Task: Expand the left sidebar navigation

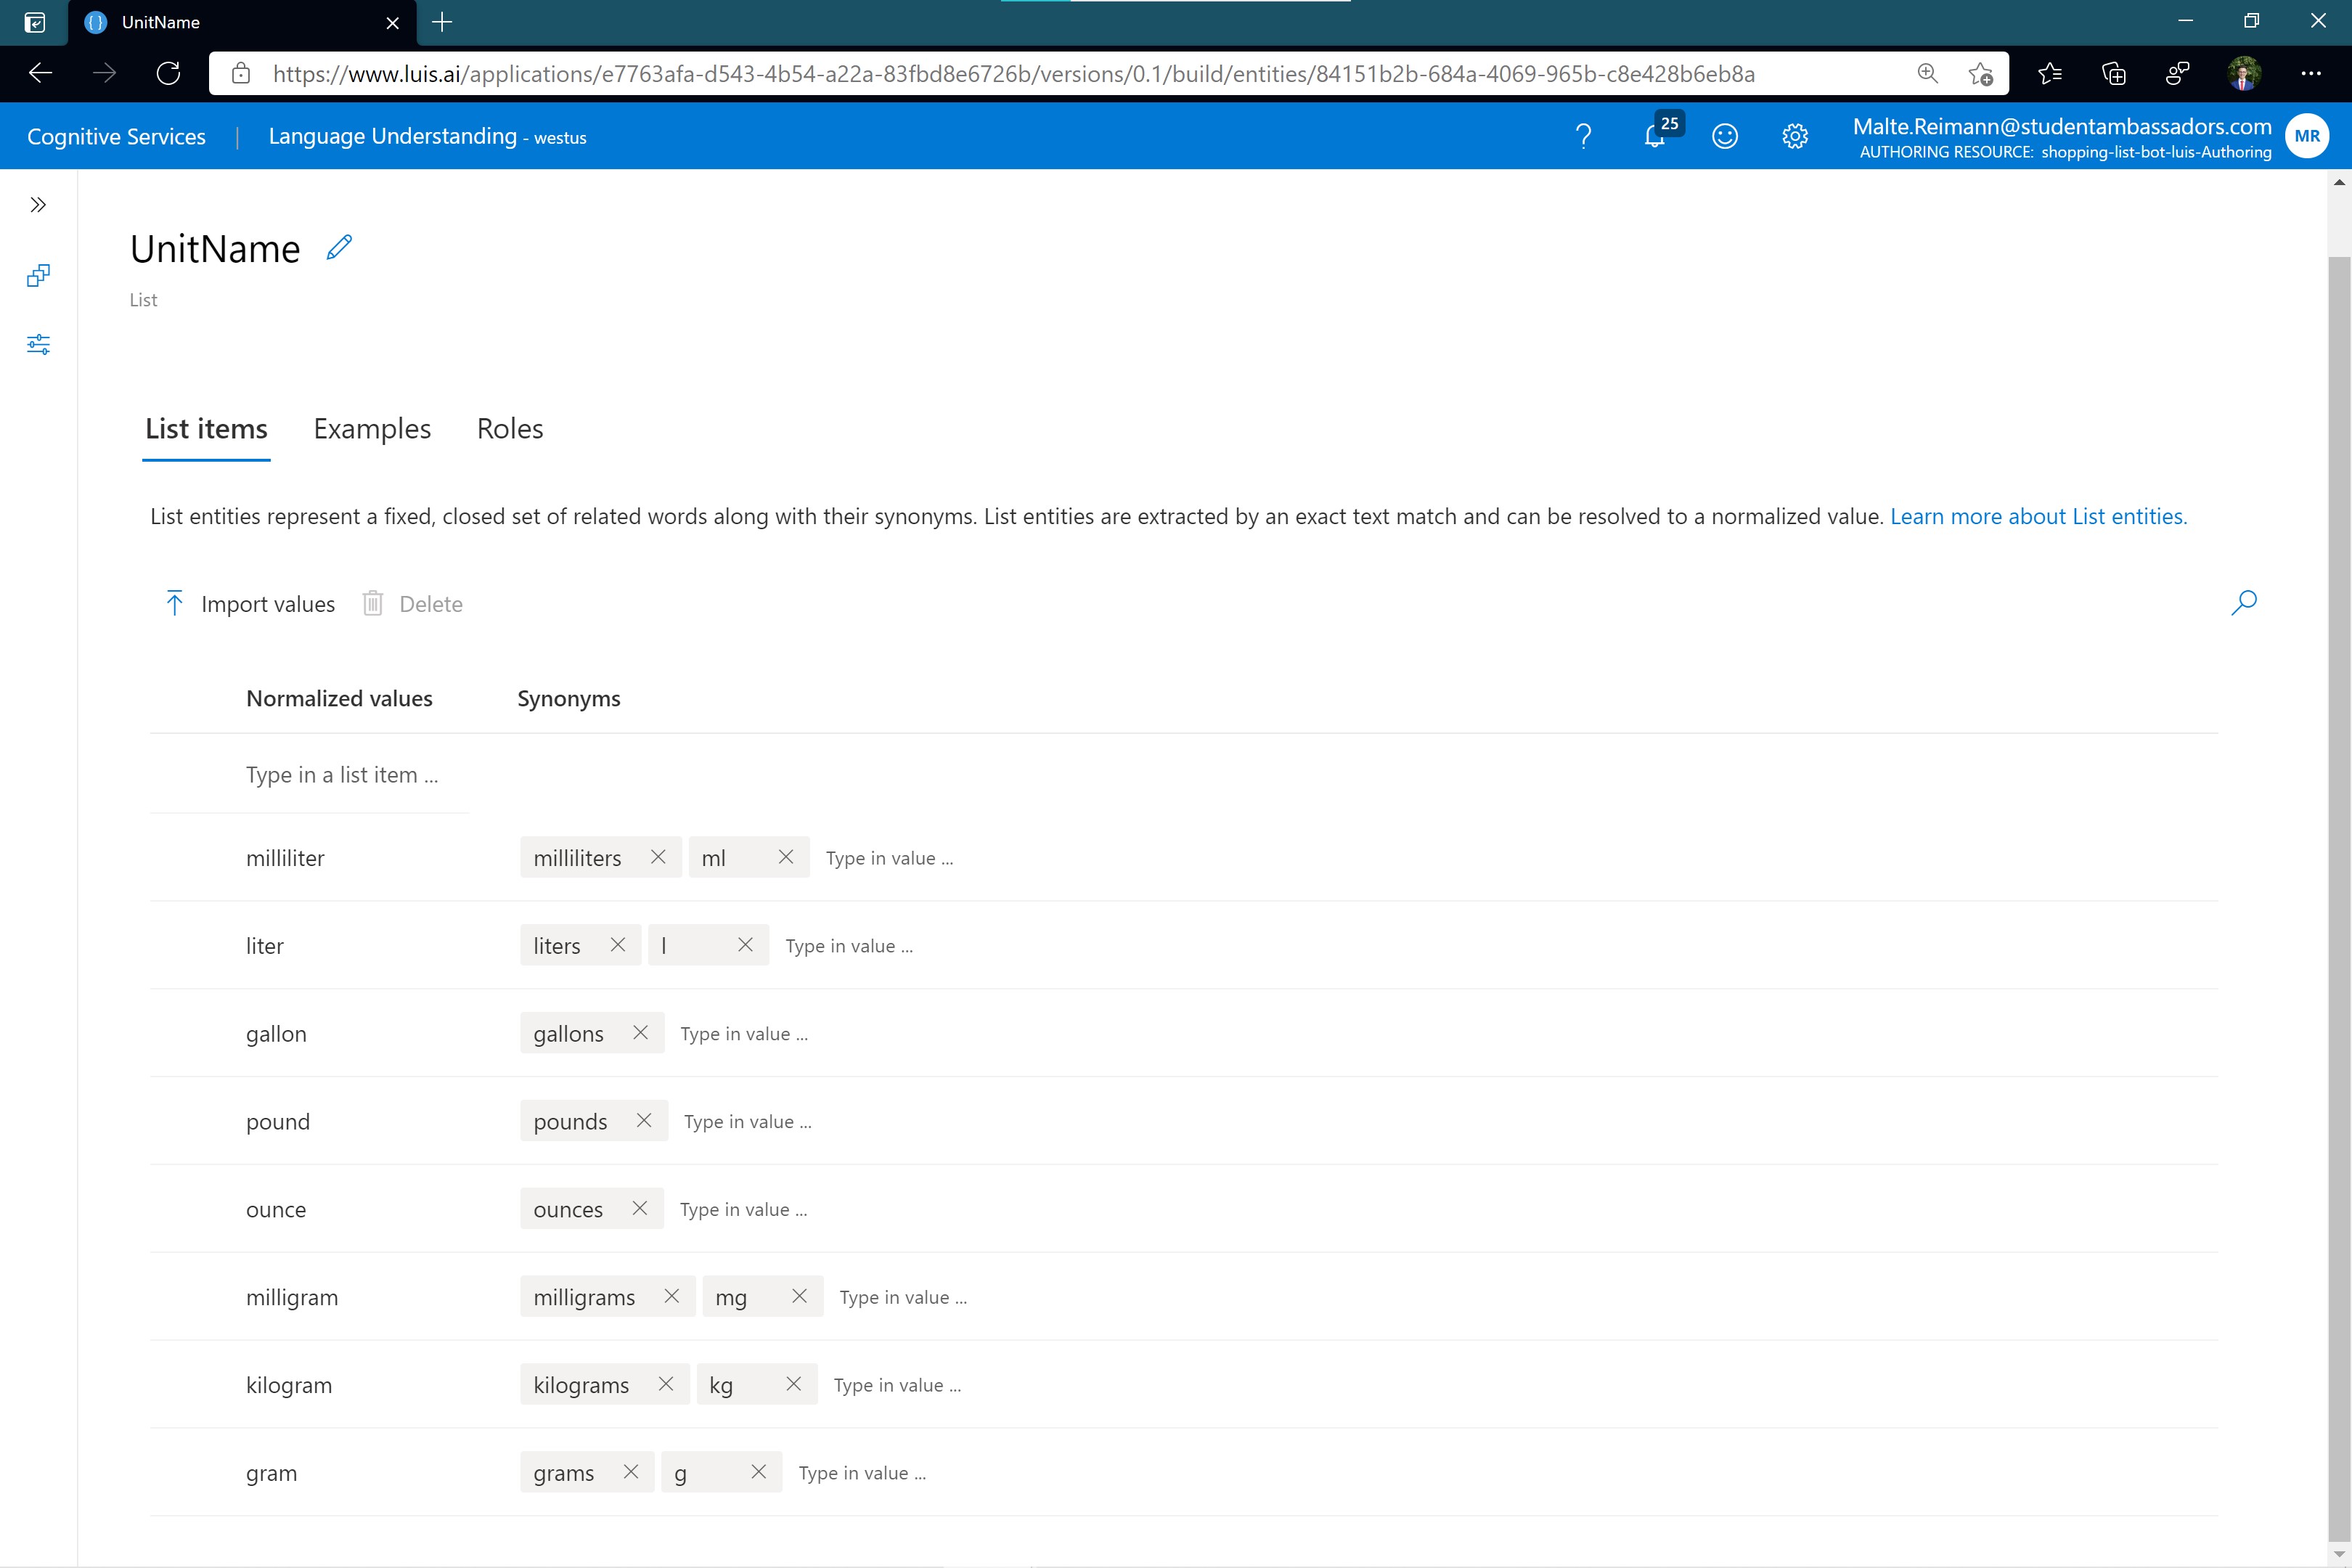Action: (x=38, y=205)
